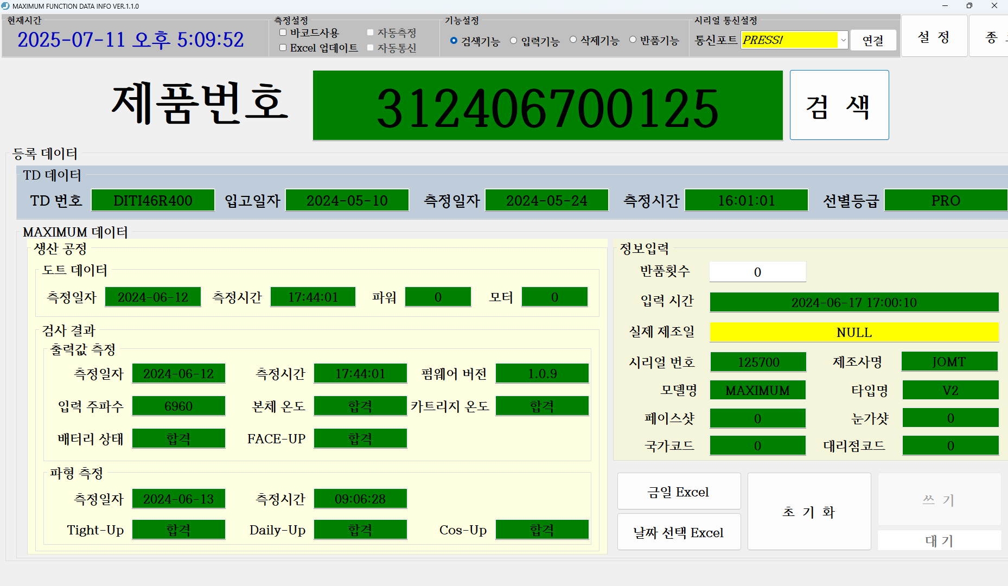
Task: Enable the 바코드사용 checkbox
Action: point(283,33)
